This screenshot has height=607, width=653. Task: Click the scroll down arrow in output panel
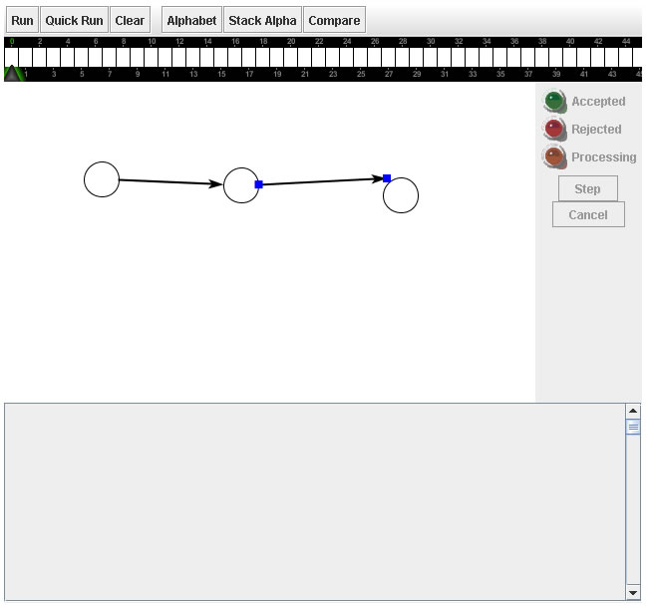[x=632, y=593]
